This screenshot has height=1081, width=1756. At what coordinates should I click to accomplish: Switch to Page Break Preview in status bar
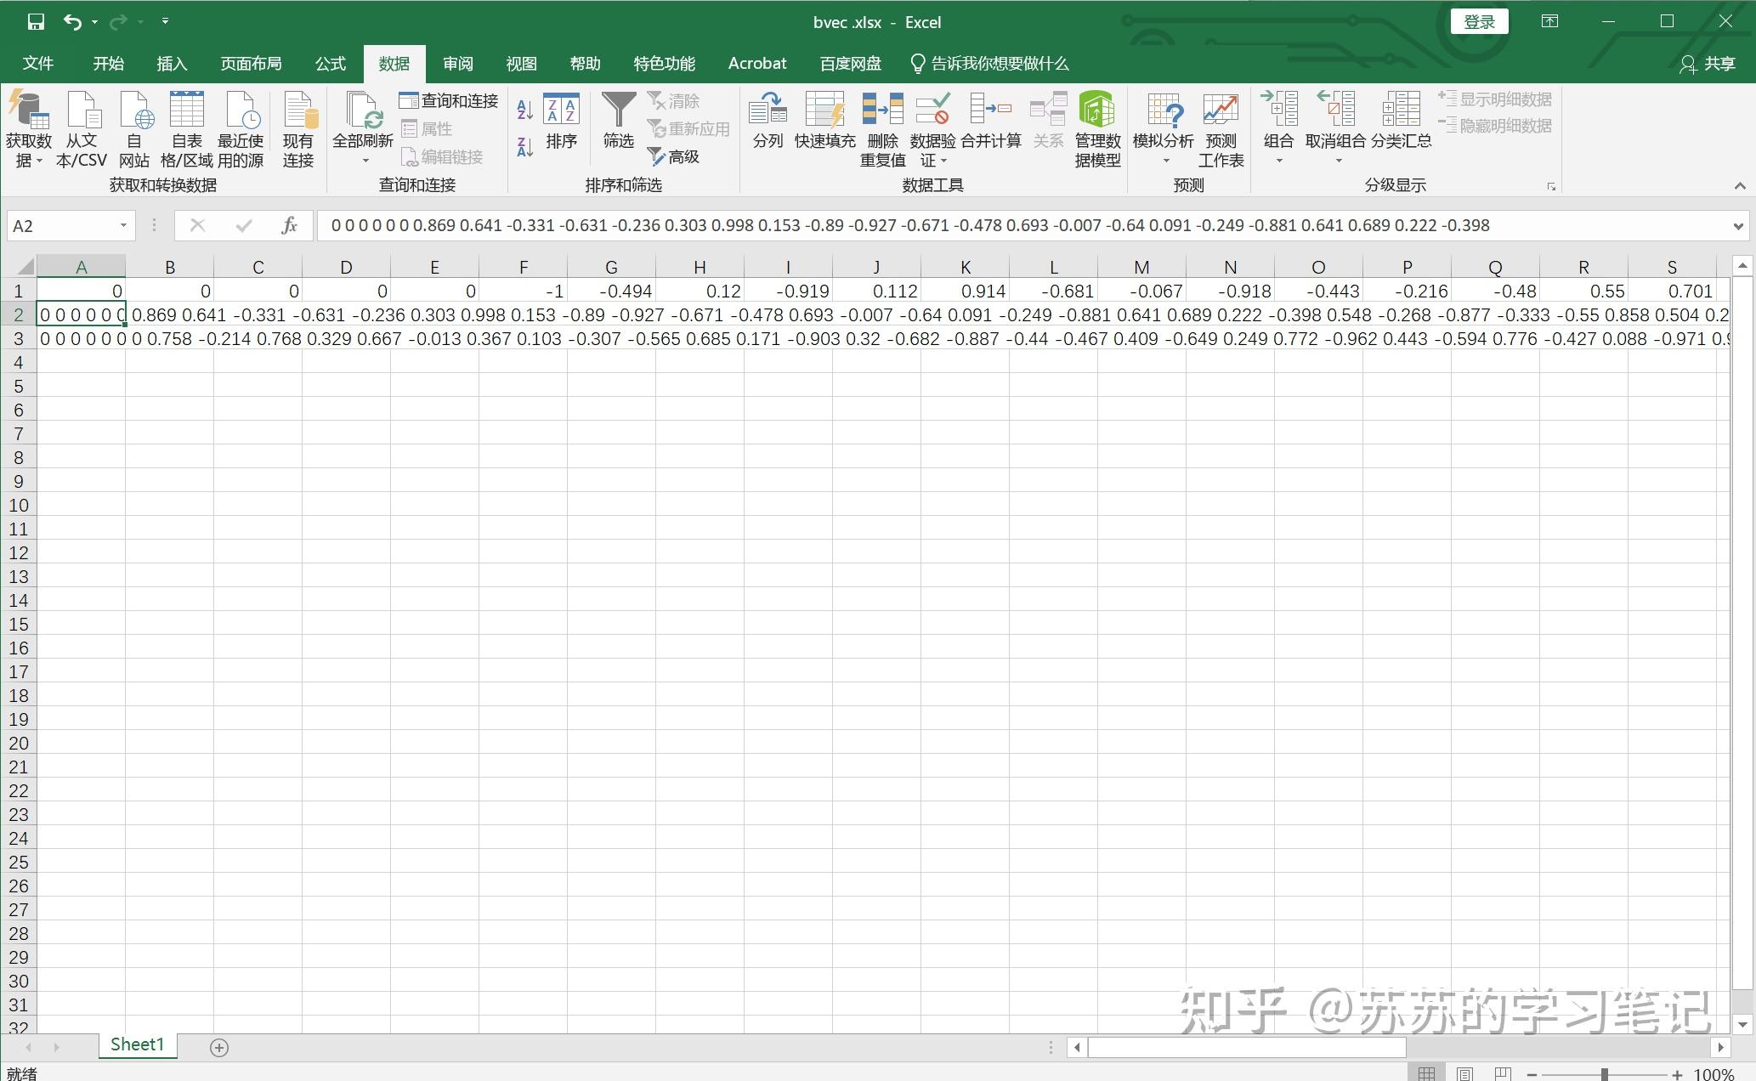click(x=1503, y=1073)
